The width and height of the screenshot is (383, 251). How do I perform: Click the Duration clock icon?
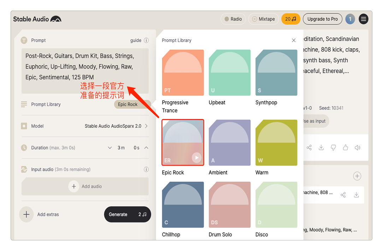tap(24, 148)
